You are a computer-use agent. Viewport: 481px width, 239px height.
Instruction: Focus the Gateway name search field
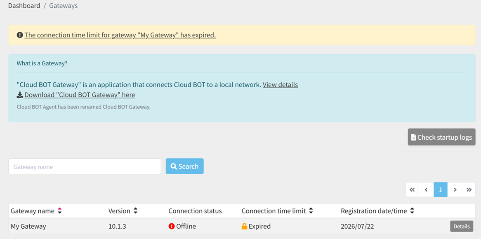[85, 166]
